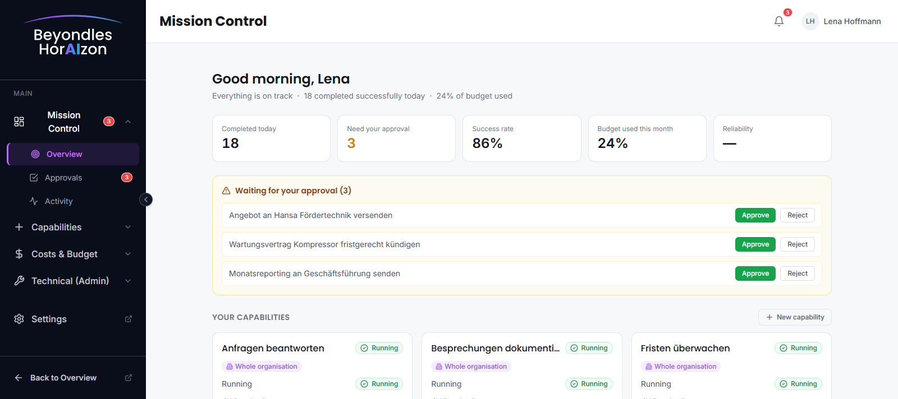Click lower Running badge in Fristen überwachen card
The width and height of the screenshot is (898, 399).
(x=798, y=384)
